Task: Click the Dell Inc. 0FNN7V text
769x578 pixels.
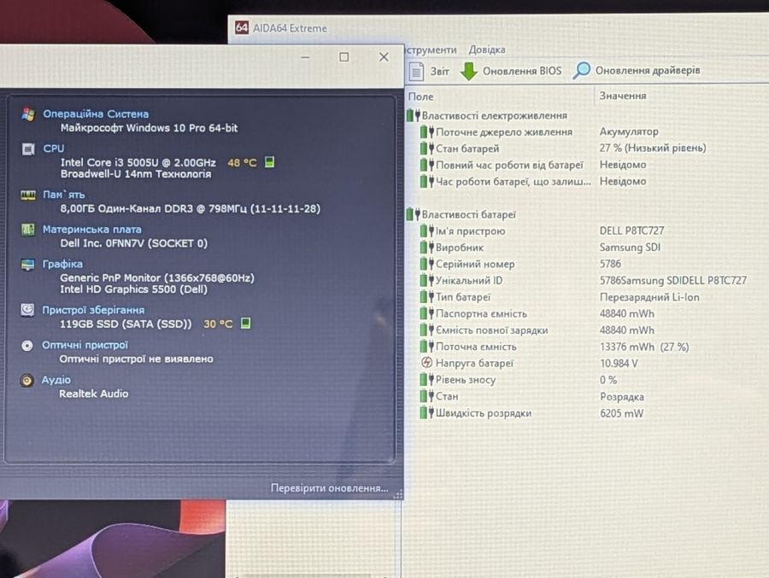Action: [x=133, y=243]
